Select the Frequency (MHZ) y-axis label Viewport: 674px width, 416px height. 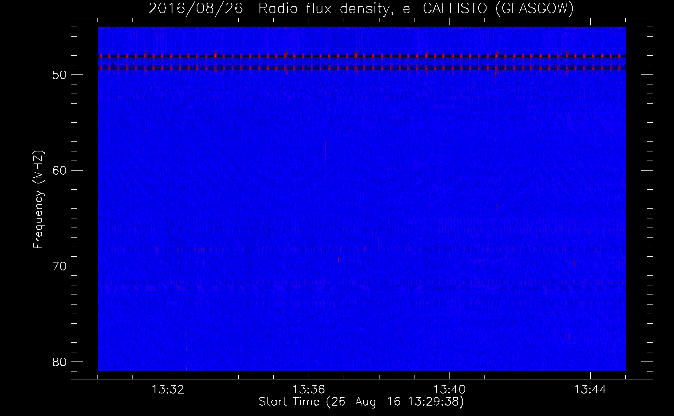[38, 200]
